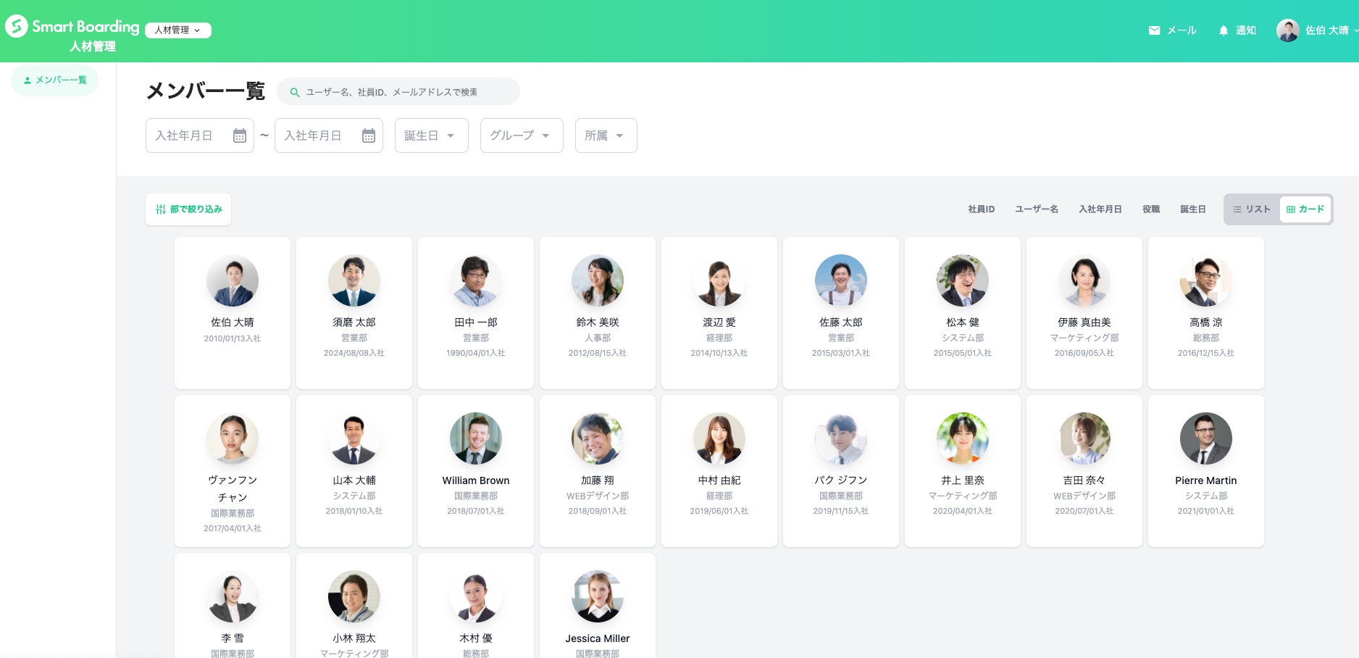
Task: Click 総務部 label on 高橋 涼 card
Action: pos(1206,338)
